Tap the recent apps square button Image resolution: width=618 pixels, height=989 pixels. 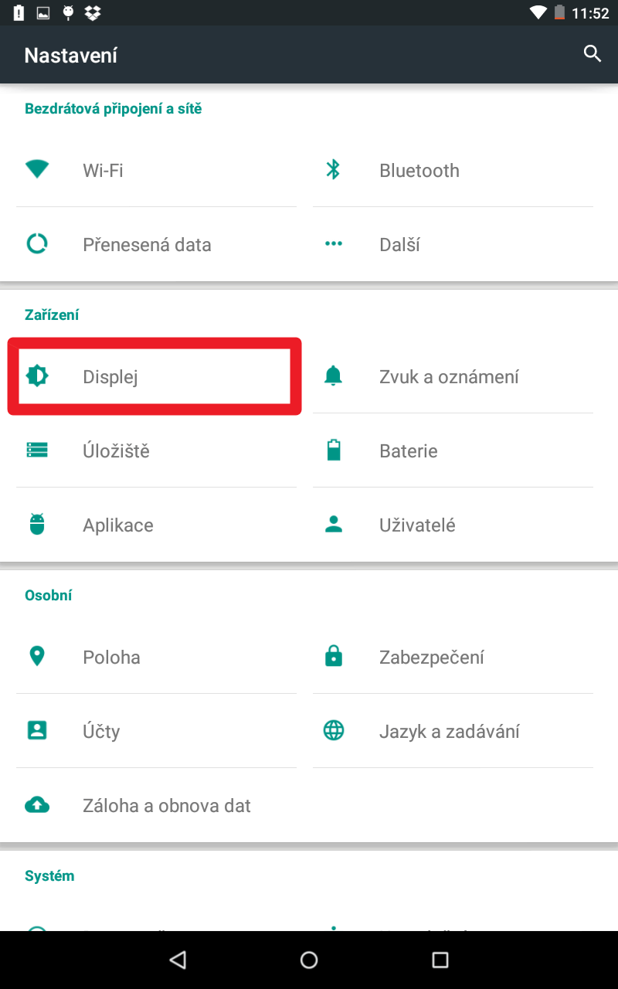tap(440, 960)
